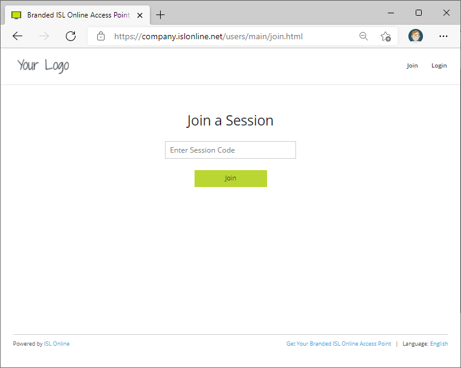
Task: Open the ISL Online footer link
Action: 57,344
